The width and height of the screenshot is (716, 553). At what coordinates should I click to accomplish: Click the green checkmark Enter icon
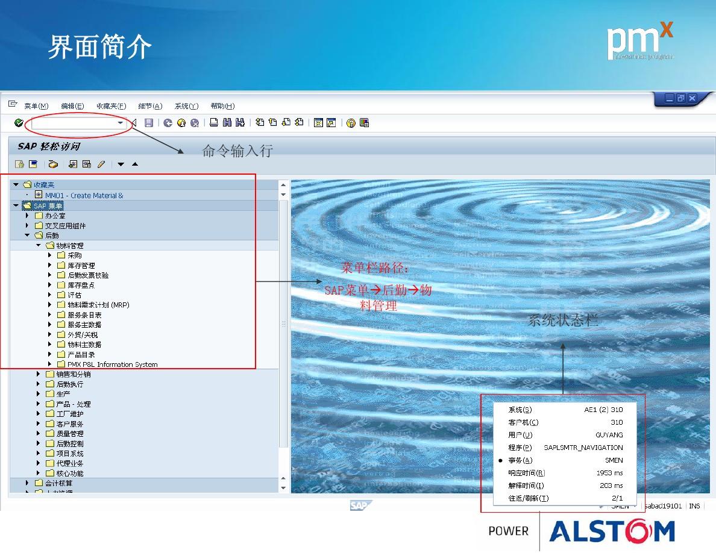click(x=19, y=123)
